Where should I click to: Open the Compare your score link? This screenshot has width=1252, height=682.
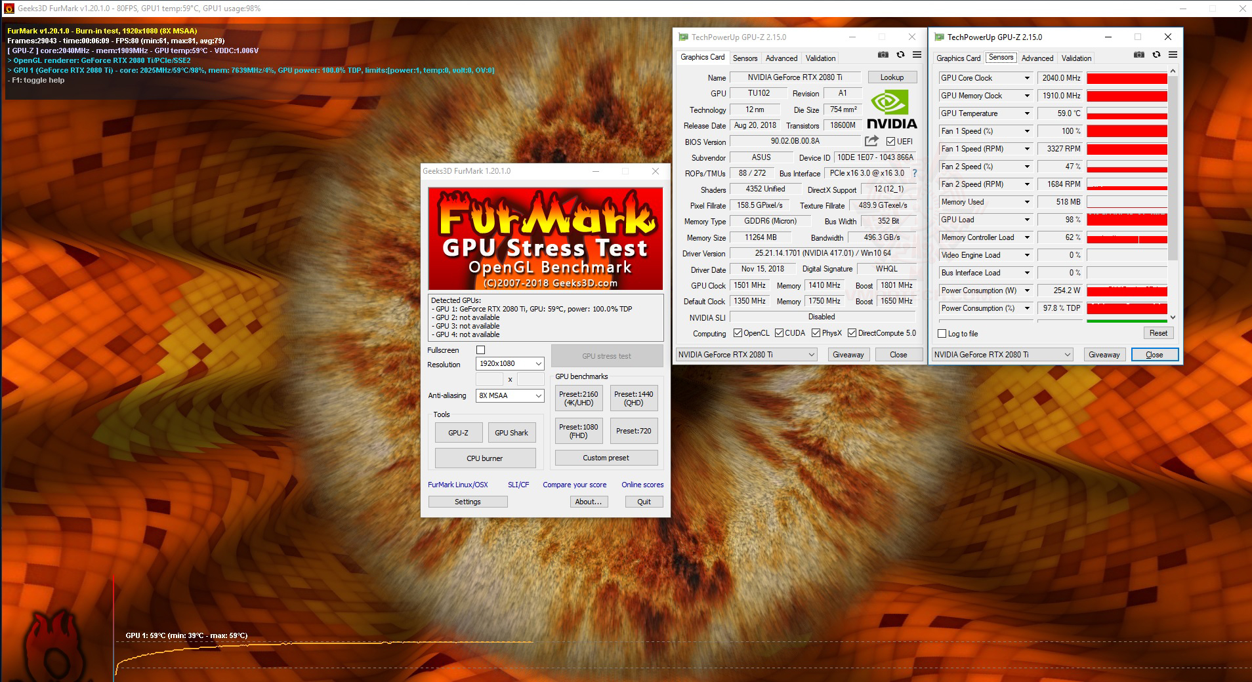tap(574, 485)
